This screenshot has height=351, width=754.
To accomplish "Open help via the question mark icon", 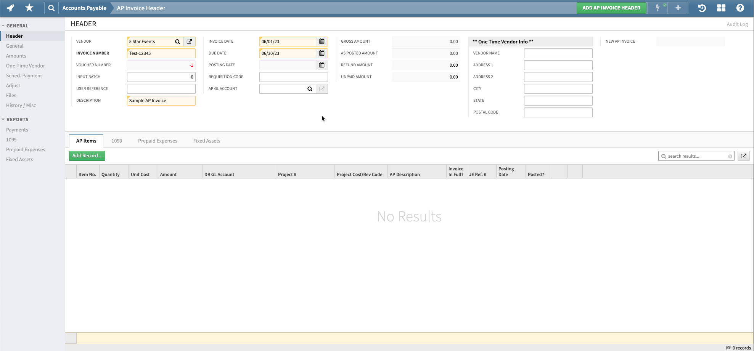I will [x=740, y=8].
